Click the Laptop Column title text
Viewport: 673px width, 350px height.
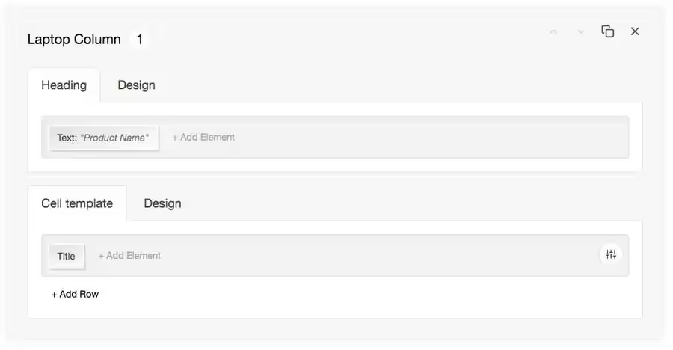coord(74,39)
